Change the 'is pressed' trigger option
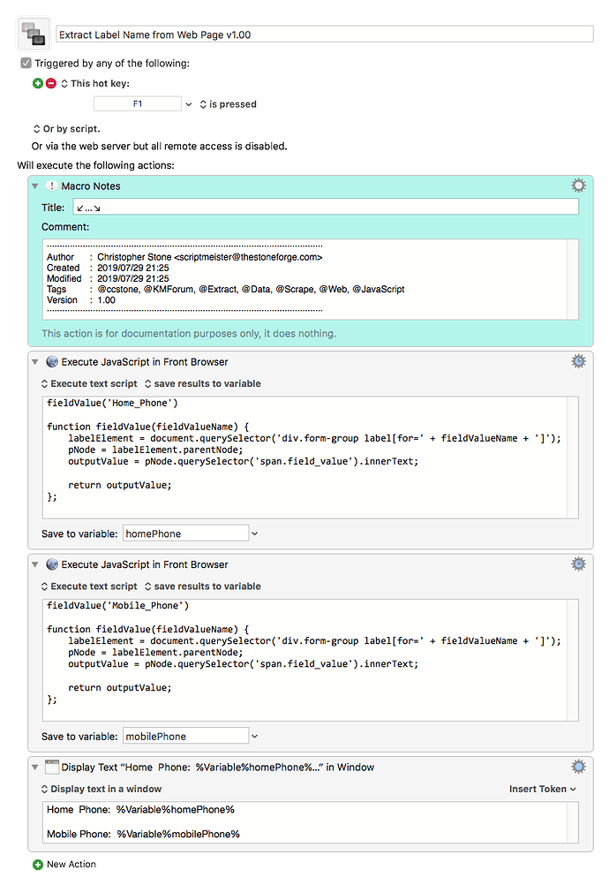Viewport: 609px width, 885px height. [229, 104]
